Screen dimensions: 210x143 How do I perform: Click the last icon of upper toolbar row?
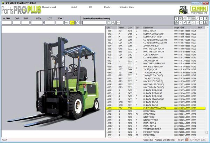[206, 19]
